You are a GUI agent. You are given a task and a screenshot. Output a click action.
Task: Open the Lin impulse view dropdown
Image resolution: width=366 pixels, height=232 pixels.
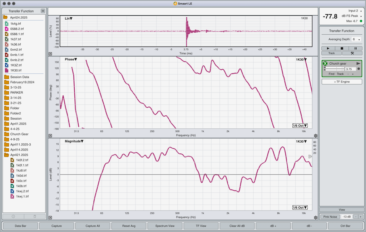click(69, 19)
